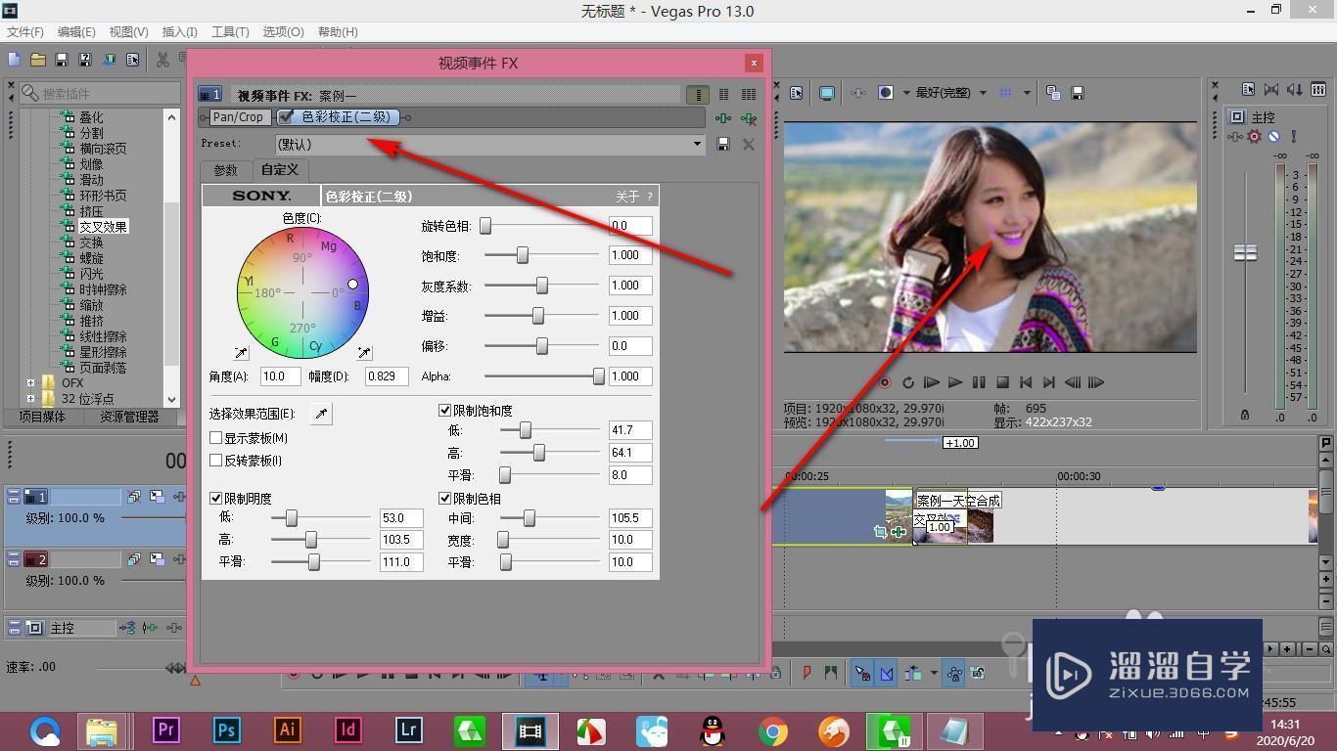Enable 反转蒙板(I) checkbox
The width and height of the screenshot is (1337, 751).
tap(216, 461)
